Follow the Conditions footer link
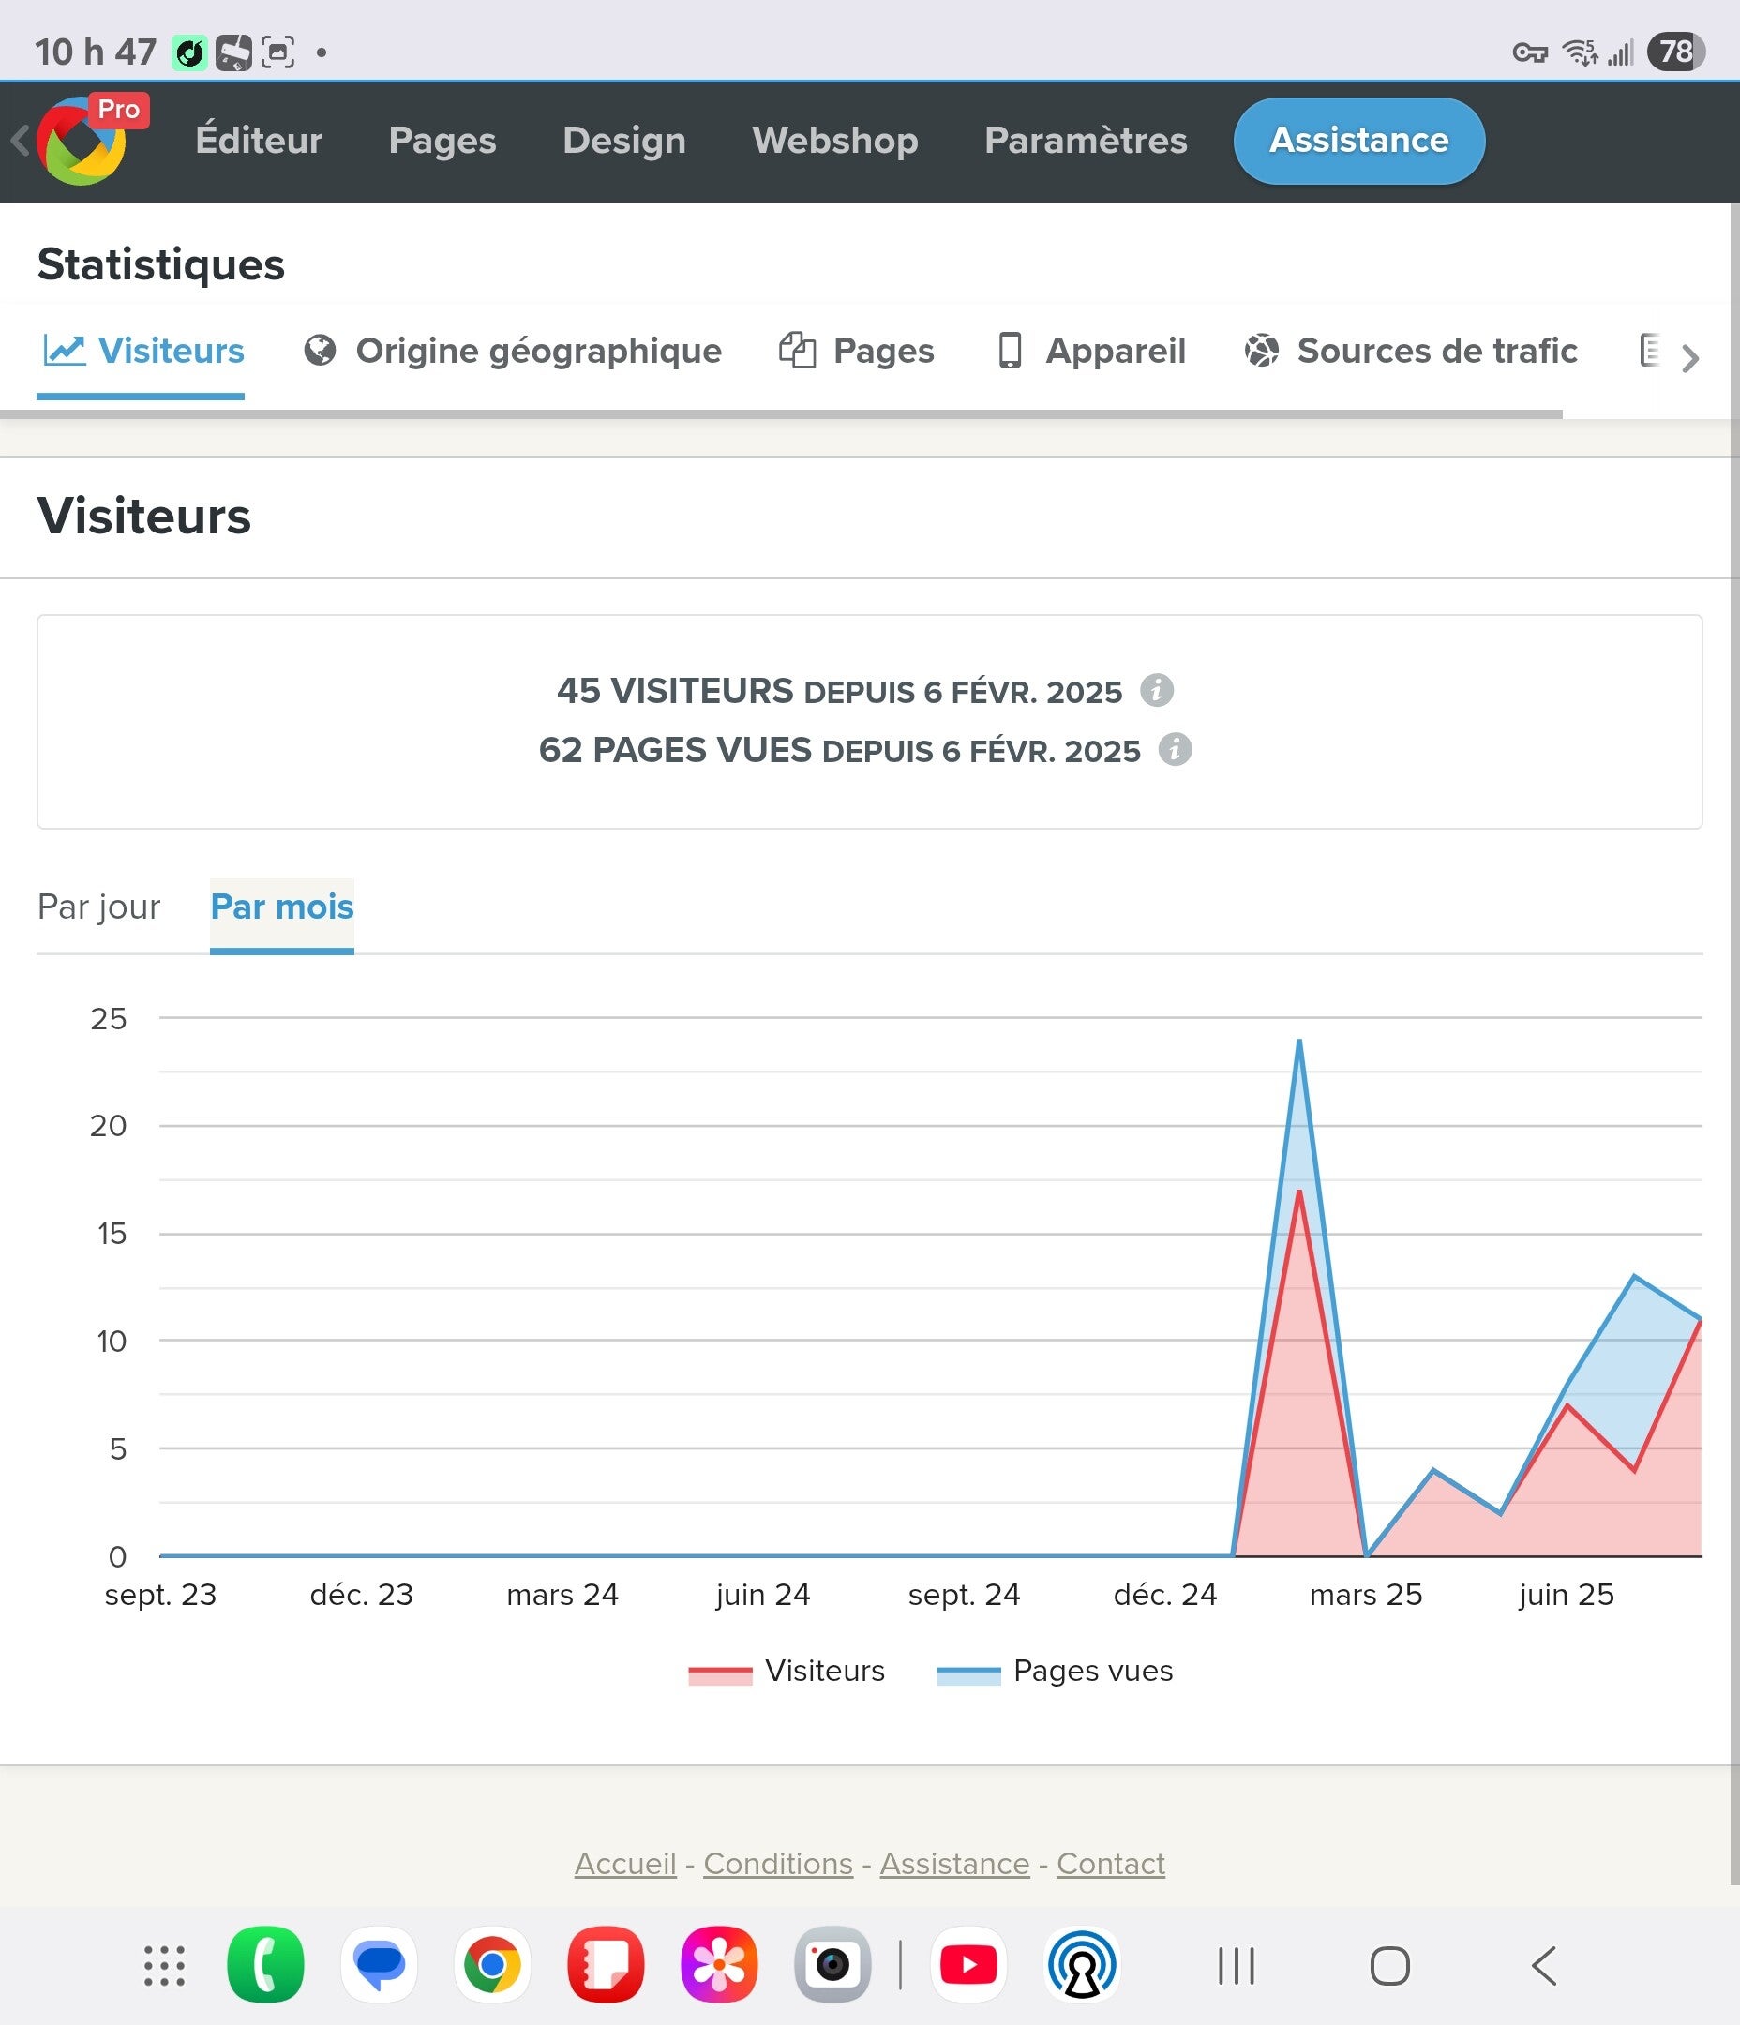The image size is (1740, 2025). [778, 1864]
